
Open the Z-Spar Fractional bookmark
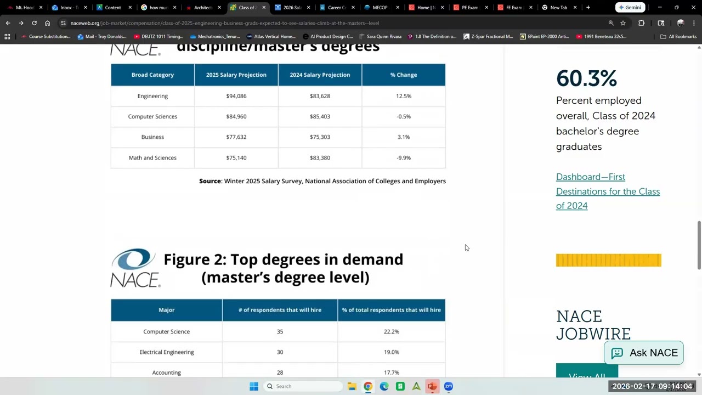488,37
